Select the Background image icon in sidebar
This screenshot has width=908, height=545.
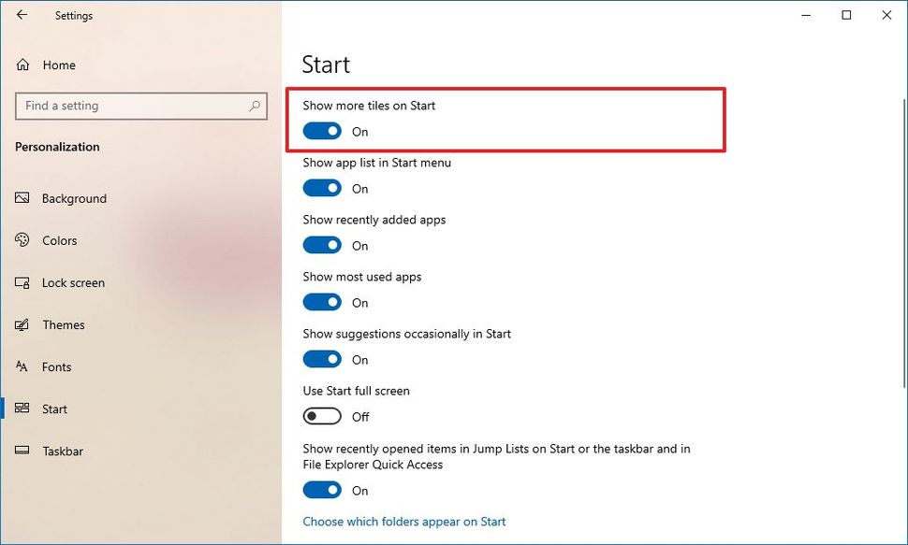click(22, 198)
